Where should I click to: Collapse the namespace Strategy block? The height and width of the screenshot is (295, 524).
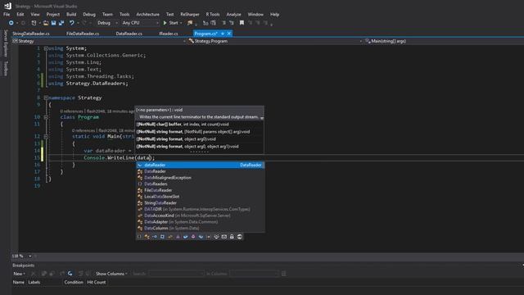click(46, 98)
